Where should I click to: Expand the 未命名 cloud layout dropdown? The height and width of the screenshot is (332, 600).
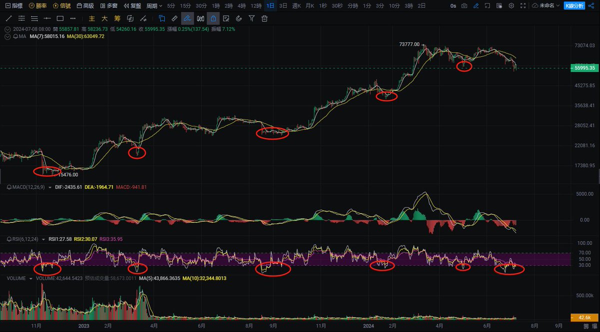546,5
